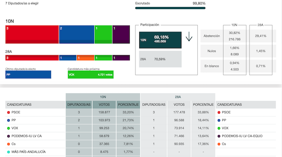282x157 pixels.
Task: Click the purple PODEMOS-IU LV CA-EQUO dot icon
Action: click(x=219, y=136)
